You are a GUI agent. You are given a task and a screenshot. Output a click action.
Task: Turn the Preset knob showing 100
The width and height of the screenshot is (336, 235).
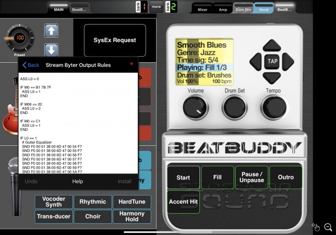click(x=20, y=38)
